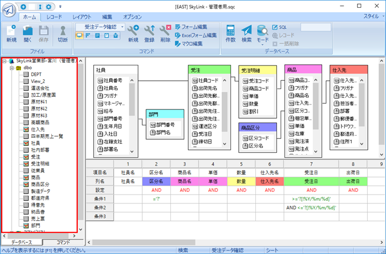
Task: Click the gear settings icon in title bar
Action: coord(49,7)
